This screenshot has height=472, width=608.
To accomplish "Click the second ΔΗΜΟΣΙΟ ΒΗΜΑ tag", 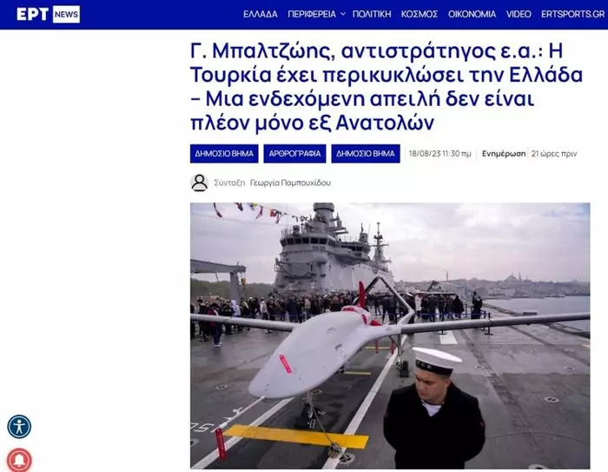I will pos(366,154).
